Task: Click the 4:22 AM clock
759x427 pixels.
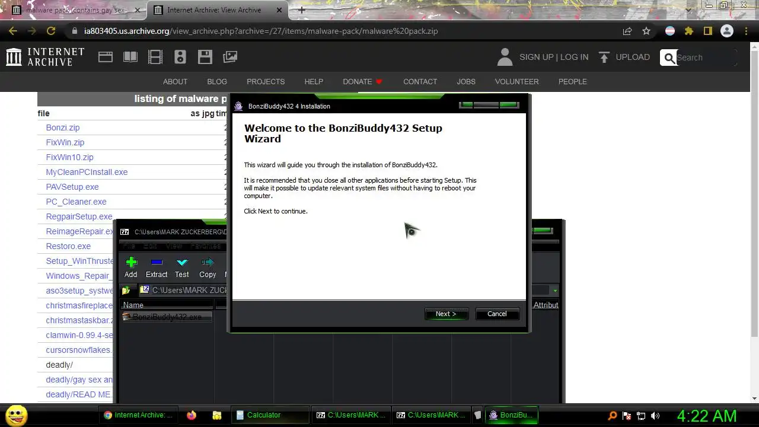Action: (x=707, y=416)
